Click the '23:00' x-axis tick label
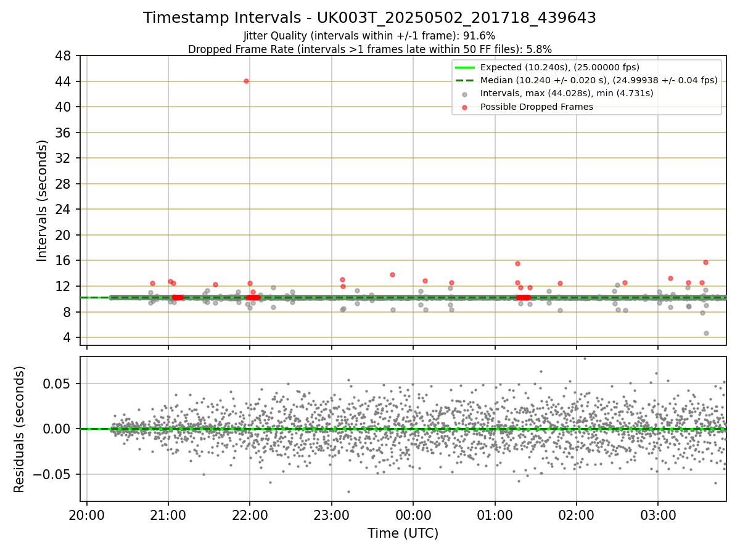This screenshot has width=740, height=555. [332, 515]
